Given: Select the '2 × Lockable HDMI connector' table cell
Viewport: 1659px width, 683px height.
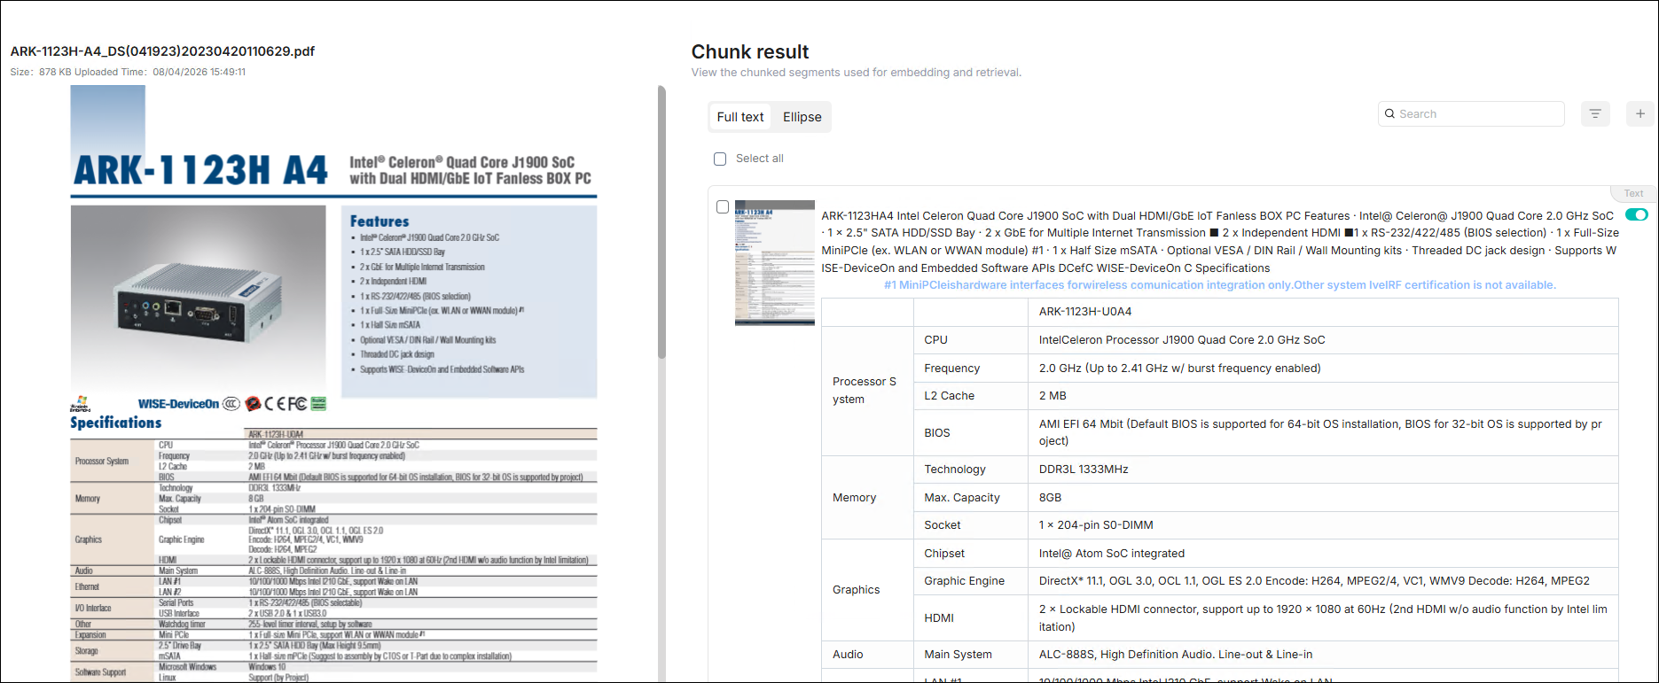Looking at the screenshot, I should click(1323, 618).
